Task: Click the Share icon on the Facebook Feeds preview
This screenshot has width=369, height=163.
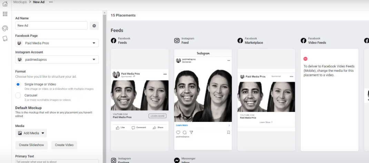Action: 154,128
